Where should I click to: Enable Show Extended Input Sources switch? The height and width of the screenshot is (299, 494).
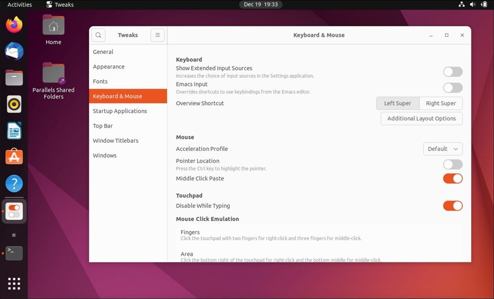(453, 72)
